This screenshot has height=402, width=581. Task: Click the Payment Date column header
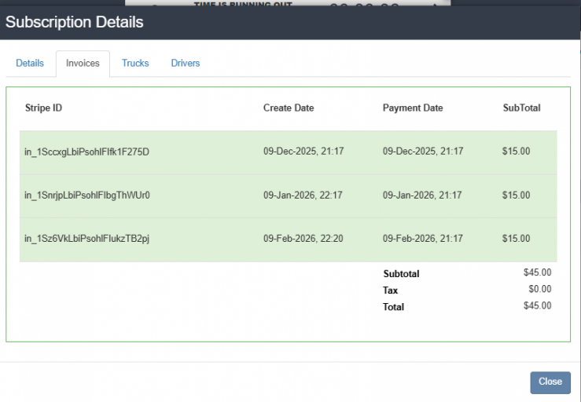pyautogui.click(x=413, y=108)
